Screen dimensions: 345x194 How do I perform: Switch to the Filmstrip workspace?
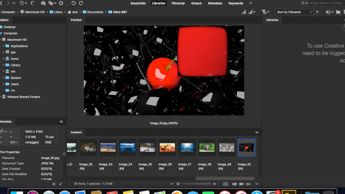click(178, 3)
